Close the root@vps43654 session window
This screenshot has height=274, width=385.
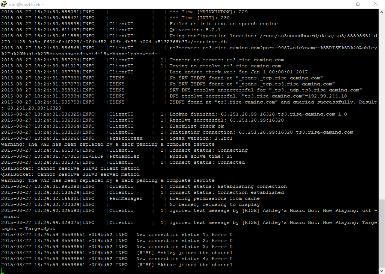[376, 4]
